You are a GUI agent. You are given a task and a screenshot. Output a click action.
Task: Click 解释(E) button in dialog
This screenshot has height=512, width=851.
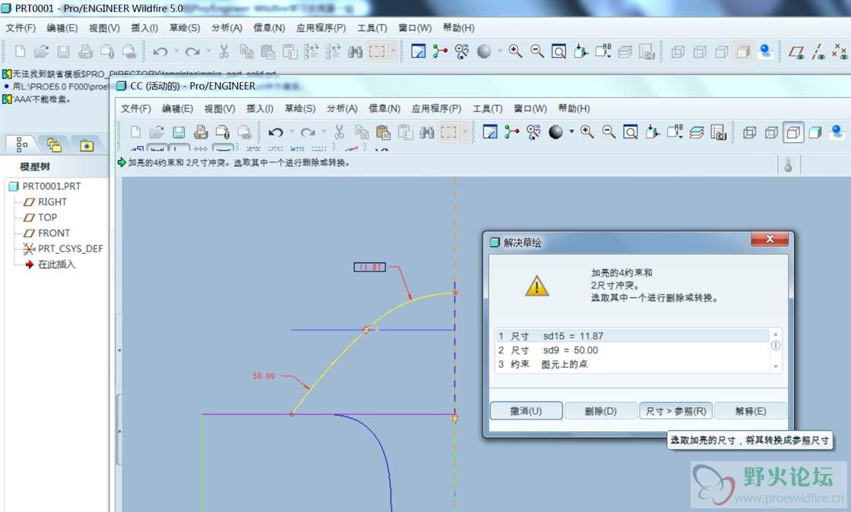point(751,411)
